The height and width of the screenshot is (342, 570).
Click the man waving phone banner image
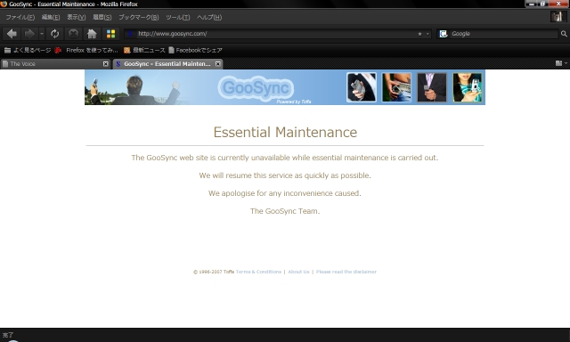(134, 89)
